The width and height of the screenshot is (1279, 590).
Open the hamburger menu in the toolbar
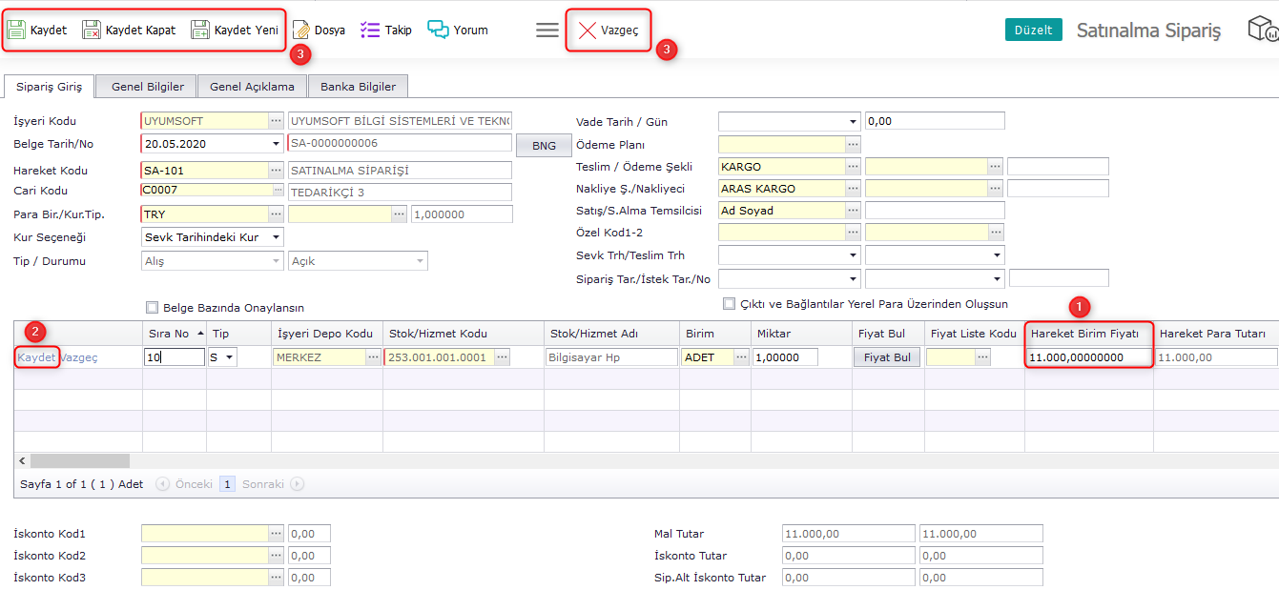[547, 30]
